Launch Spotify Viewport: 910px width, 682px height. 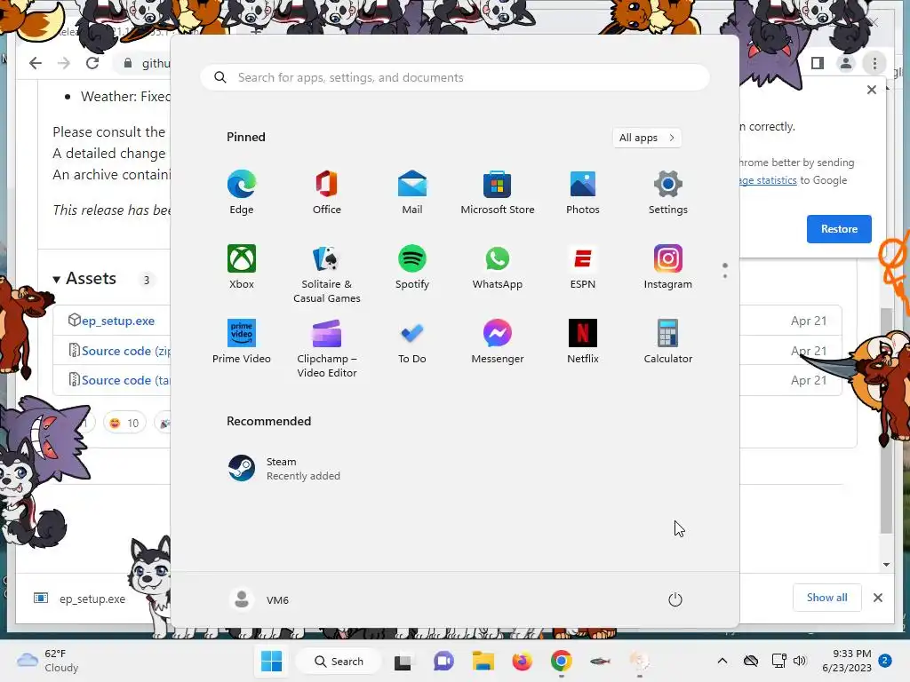412,267
